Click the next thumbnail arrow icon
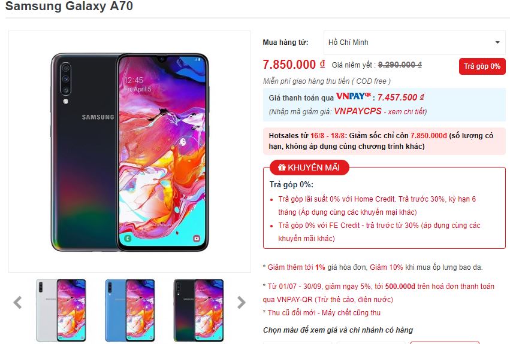The height and width of the screenshot is (344, 510). pos(241,303)
